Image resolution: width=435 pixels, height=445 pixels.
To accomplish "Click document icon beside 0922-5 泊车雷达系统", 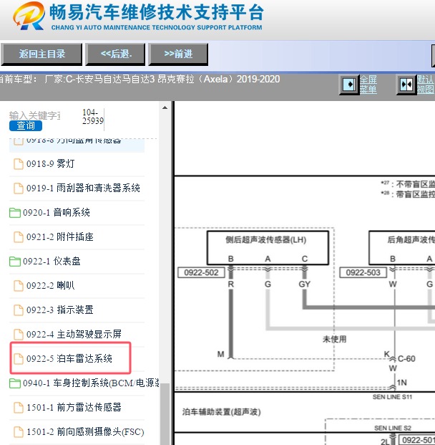I will click(x=19, y=359).
